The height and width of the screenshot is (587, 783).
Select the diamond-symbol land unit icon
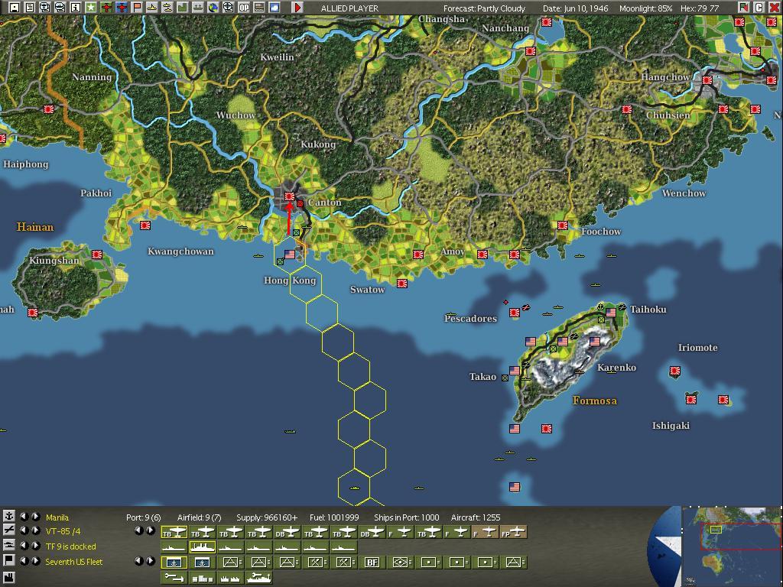pos(400,563)
